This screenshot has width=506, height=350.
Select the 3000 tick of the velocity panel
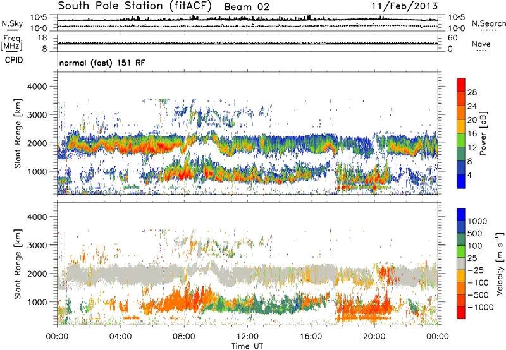point(37,245)
